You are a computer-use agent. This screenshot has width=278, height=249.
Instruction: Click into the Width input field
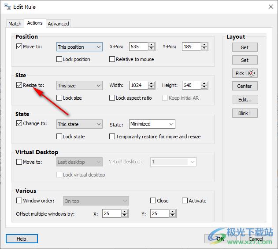138,86
